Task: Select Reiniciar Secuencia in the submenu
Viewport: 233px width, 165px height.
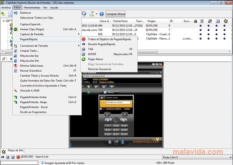Action: [100, 69]
